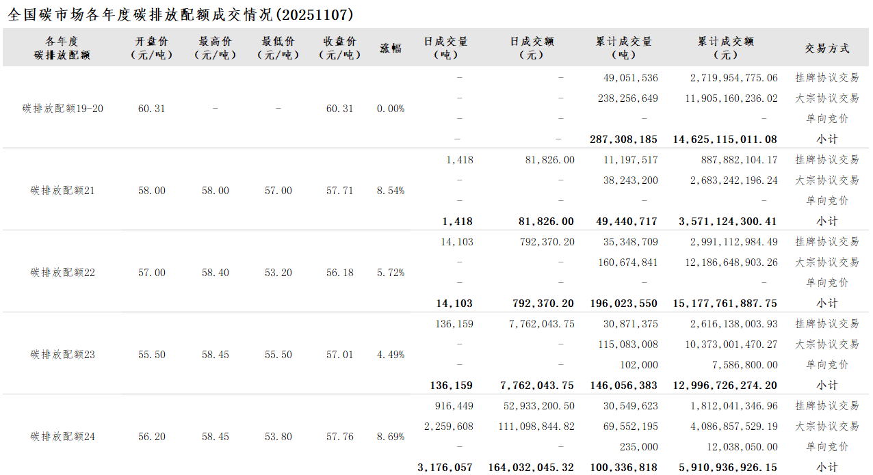
Task: Click the table title dated 20251107
Action: (x=181, y=15)
